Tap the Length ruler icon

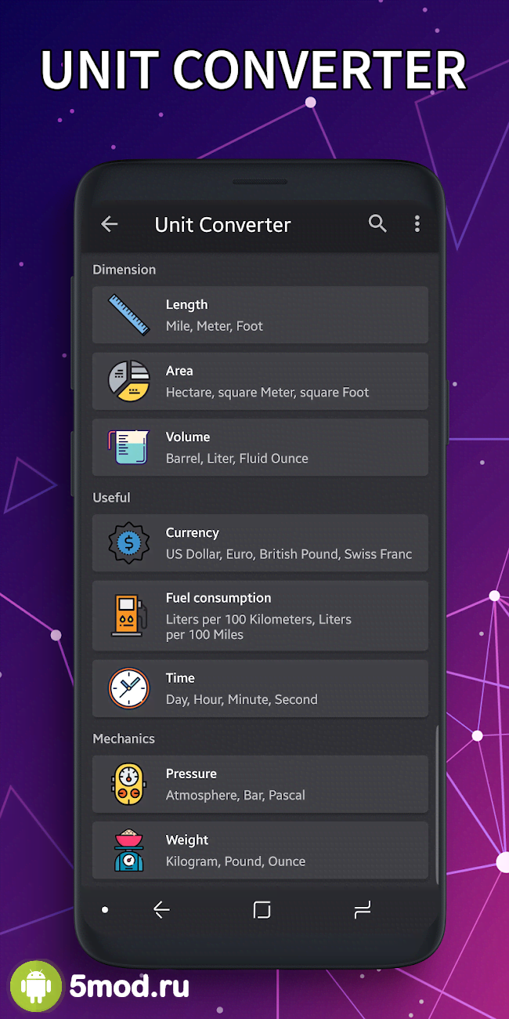click(x=128, y=315)
